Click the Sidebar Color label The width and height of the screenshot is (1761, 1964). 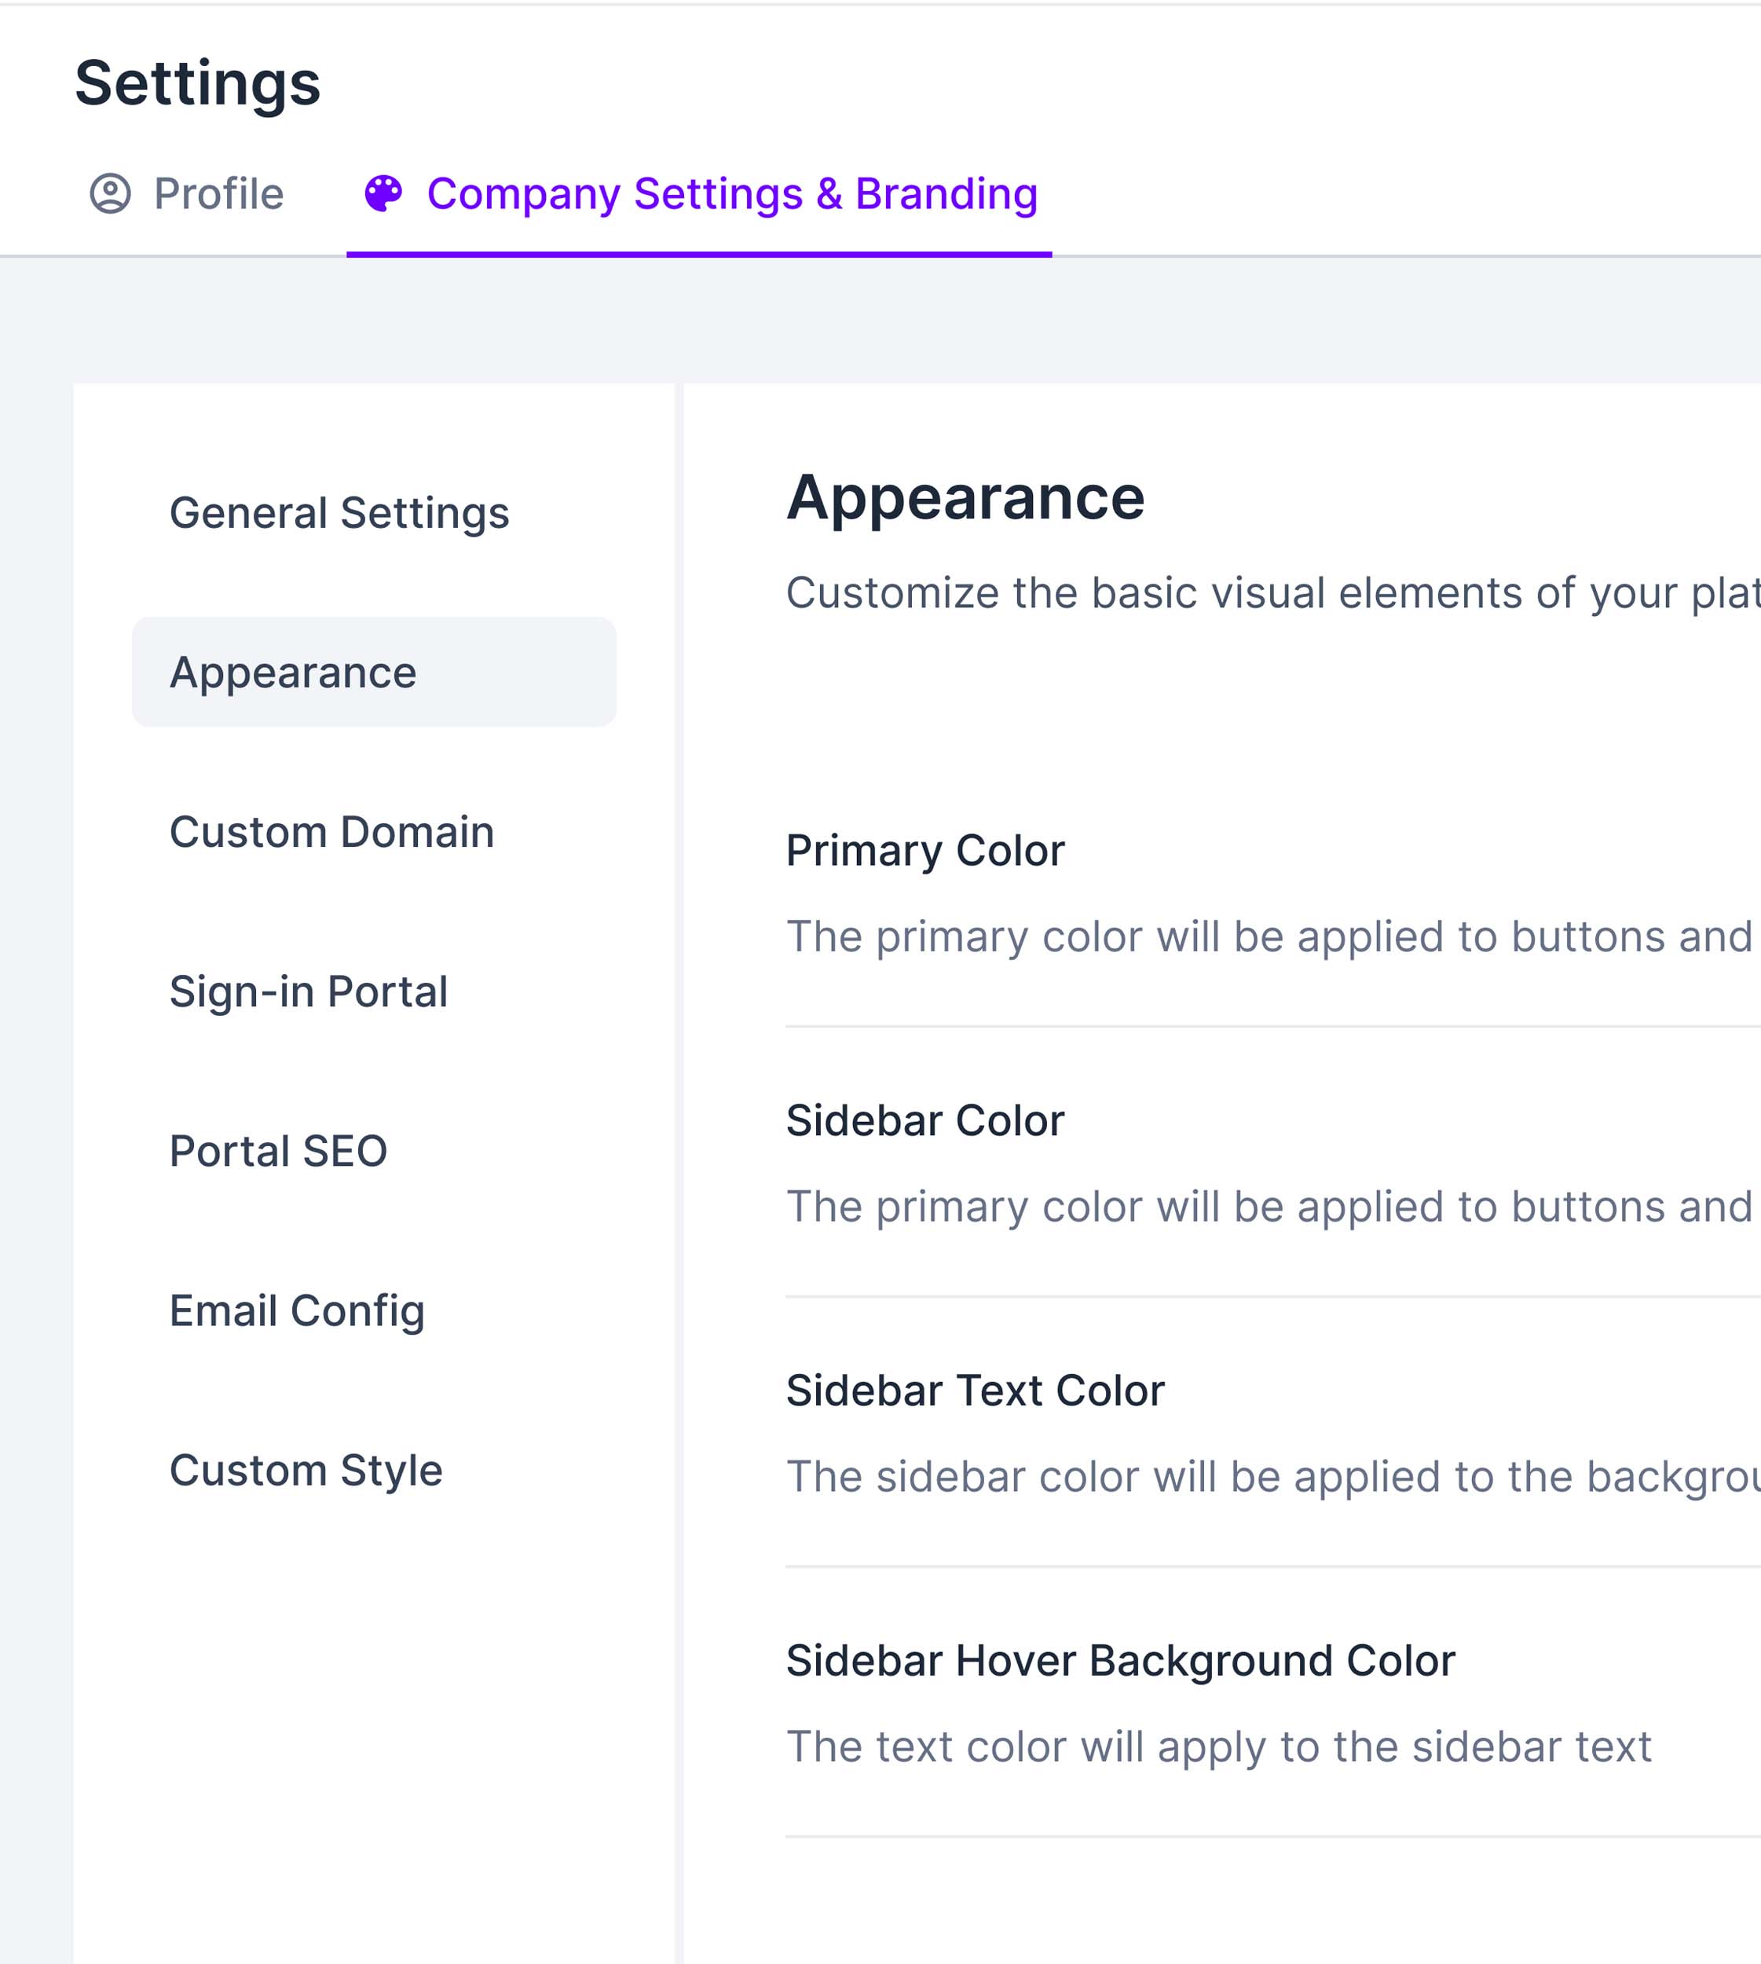point(924,1121)
